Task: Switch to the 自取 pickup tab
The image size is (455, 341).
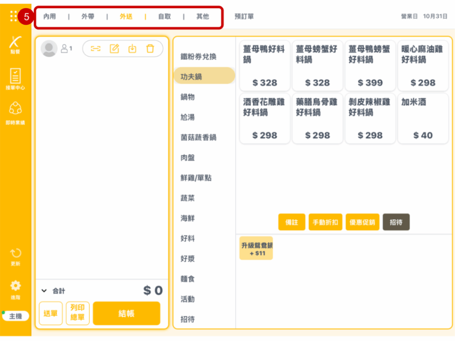Action: click(x=164, y=17)
